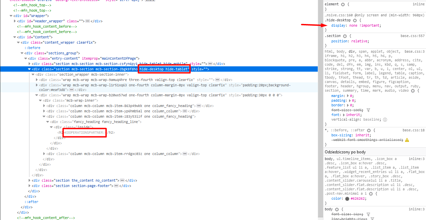The height and width of the screenshot is (220, 426).
Task: Open the base.css:18 source link
Action: (x=413, y=130)
